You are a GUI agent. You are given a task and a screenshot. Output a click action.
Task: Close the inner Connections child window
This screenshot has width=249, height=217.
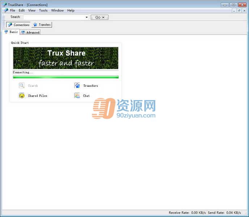[244, 10]
